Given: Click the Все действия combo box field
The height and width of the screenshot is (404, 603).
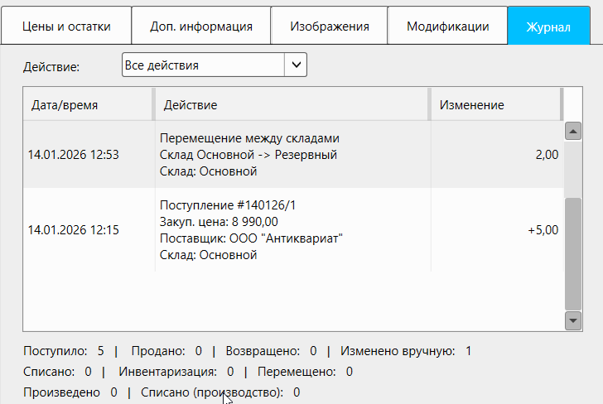Looking at the screenshot, I should 203,65.
